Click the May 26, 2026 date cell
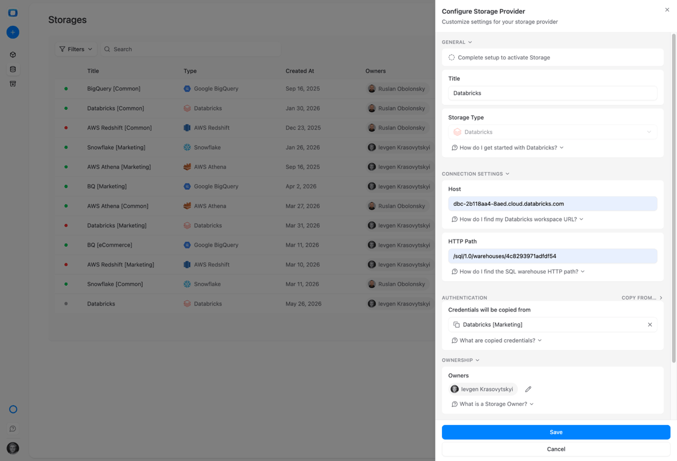 (304, 304)
